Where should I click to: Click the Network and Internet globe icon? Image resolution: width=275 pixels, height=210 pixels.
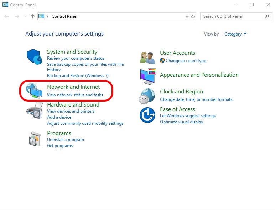coord(34,91)
